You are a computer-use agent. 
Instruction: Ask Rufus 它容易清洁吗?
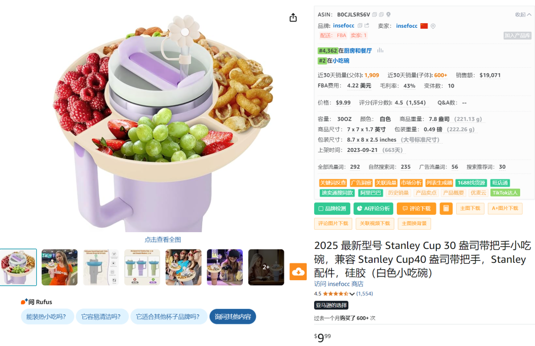[101, 317]
